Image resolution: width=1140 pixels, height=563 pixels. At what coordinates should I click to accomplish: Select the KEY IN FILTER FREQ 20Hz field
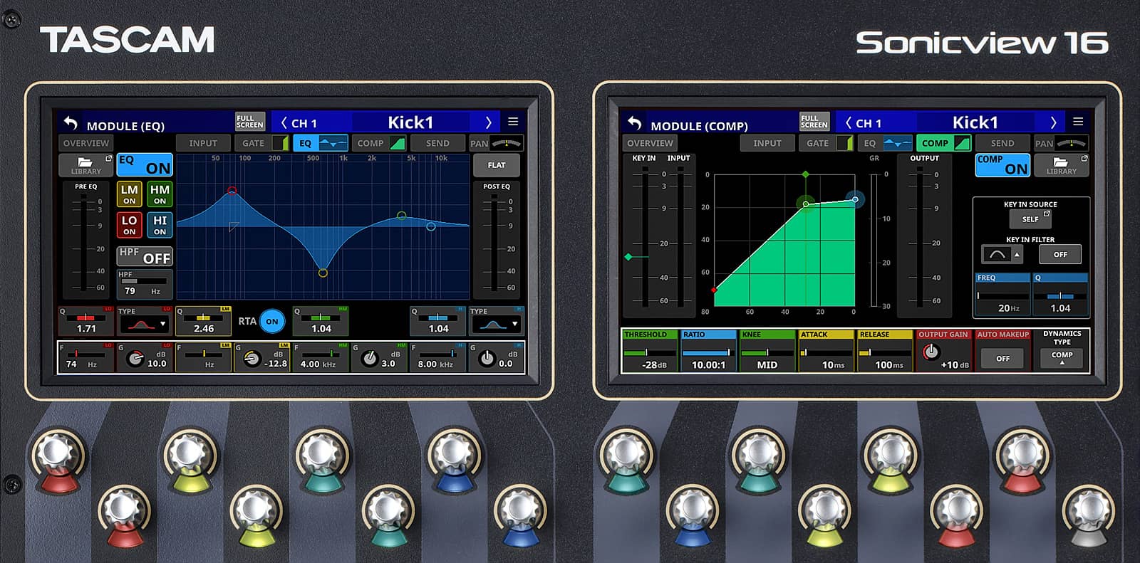(x=1002, y=295)
